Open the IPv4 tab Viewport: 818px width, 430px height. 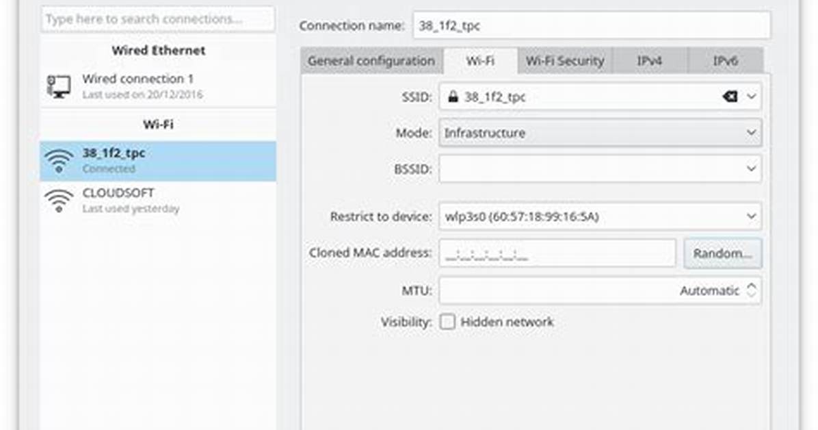click(650, 61)
